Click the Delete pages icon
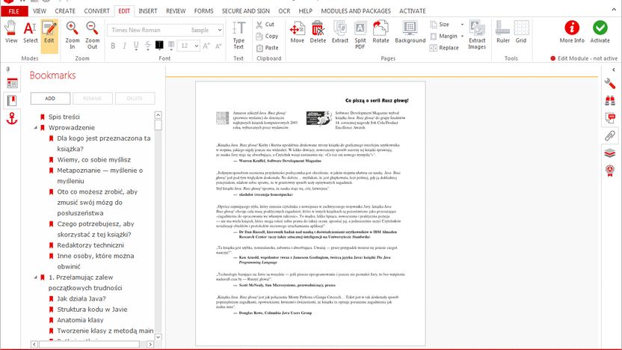 pyautogui.click(x=318, y=31)
